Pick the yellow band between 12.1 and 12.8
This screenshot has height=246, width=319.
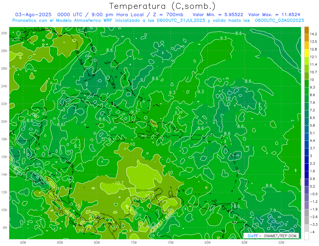(307, 53)
